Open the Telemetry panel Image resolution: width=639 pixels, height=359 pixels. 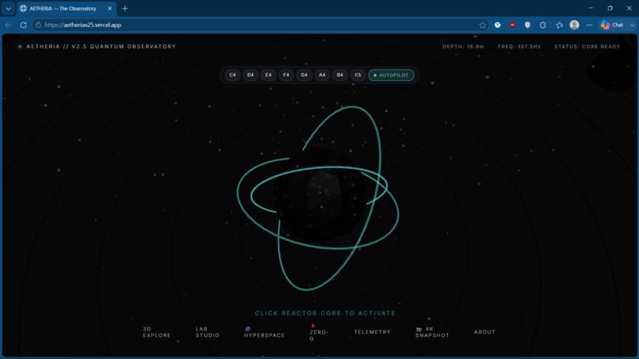pos(372,332)
